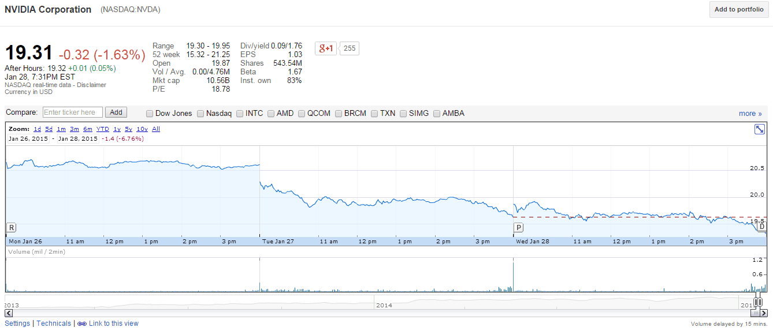Click the 255 share count bubble
The height and width of the screenshot is (331, 773).
click(350, 48)
